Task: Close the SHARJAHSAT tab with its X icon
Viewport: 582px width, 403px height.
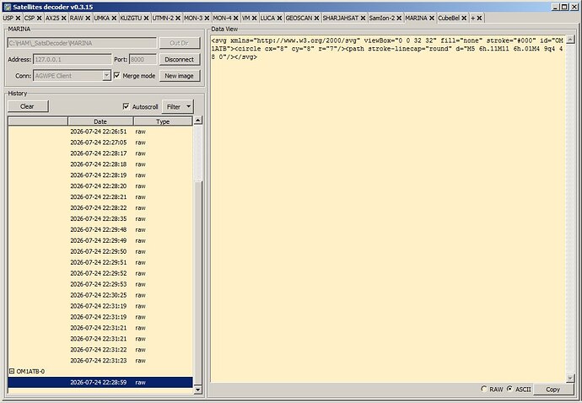Action: 363,19
